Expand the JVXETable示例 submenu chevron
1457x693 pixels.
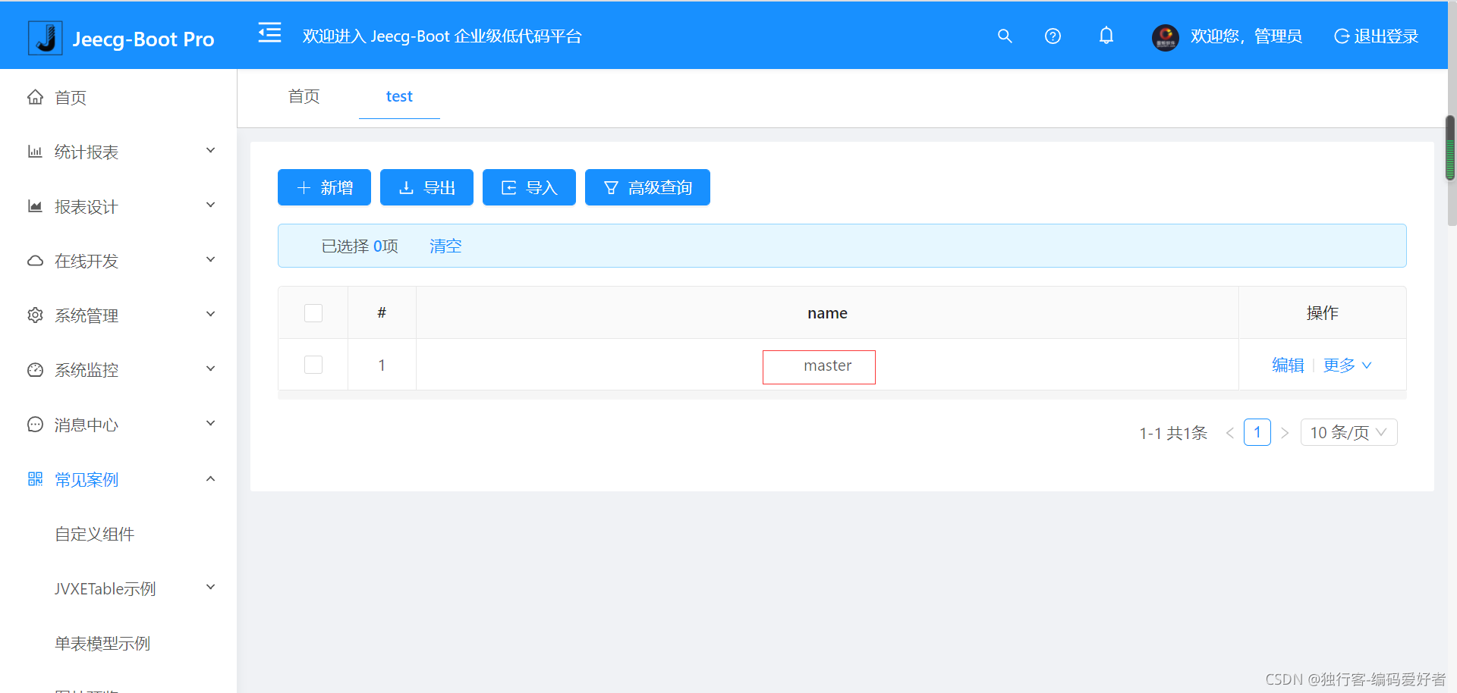coord(211,588)
